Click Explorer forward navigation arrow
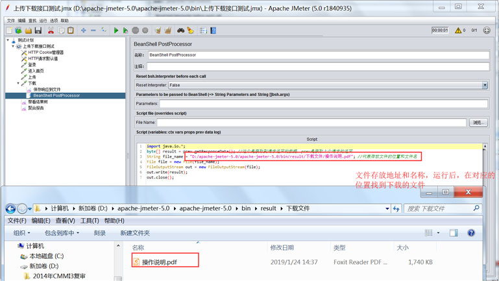The image size is (499, 281). [22, 209]
